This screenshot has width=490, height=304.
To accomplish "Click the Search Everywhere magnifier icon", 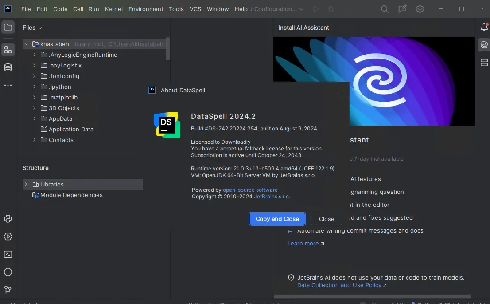I will (x=385, y=9).
